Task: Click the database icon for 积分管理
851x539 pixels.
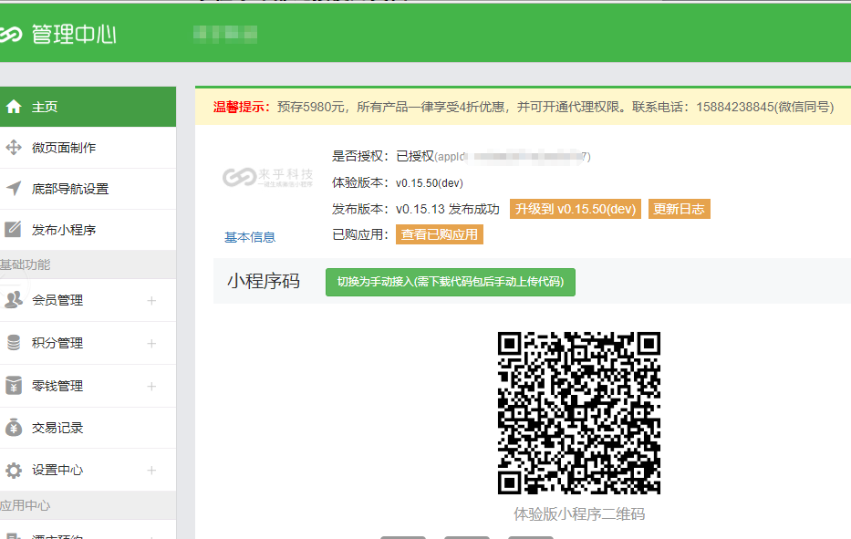Action: (x=14, y=343)
